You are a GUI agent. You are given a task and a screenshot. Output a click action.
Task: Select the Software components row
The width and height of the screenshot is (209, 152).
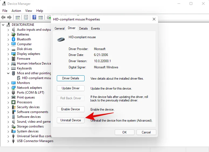(x=30, y=112)
